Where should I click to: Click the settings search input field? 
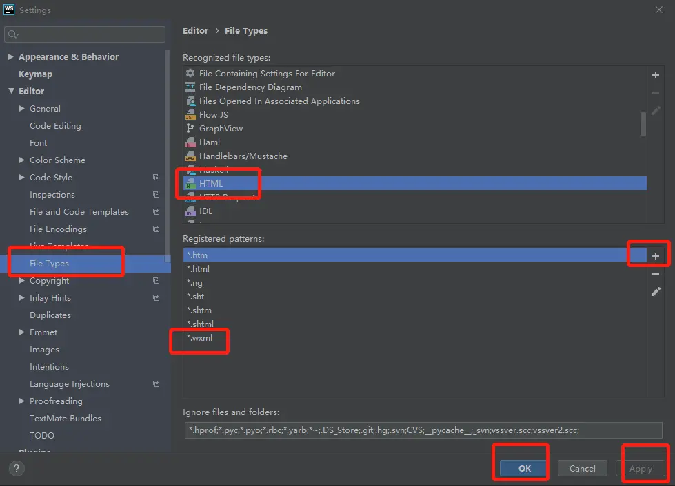85,34
